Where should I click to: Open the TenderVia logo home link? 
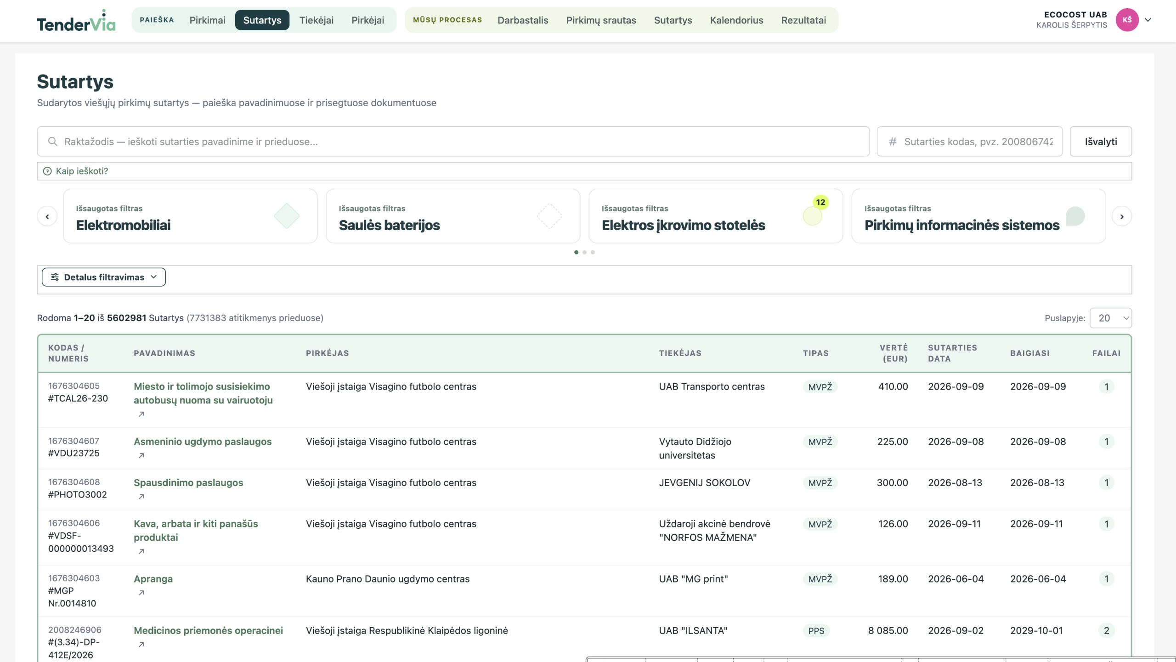76,20
